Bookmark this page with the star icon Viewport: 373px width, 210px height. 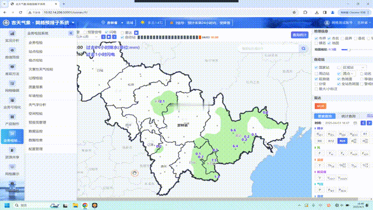click(x=294, y=12)
